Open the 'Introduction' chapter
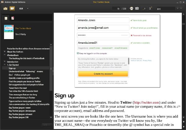Image resolution: width=186 pixels, height=130 pixels. click(x=13, y=62)
